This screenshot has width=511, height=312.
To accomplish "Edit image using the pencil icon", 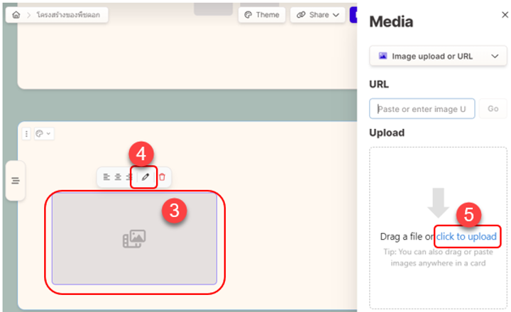I will pyautogui.click(x=145, y=177).
